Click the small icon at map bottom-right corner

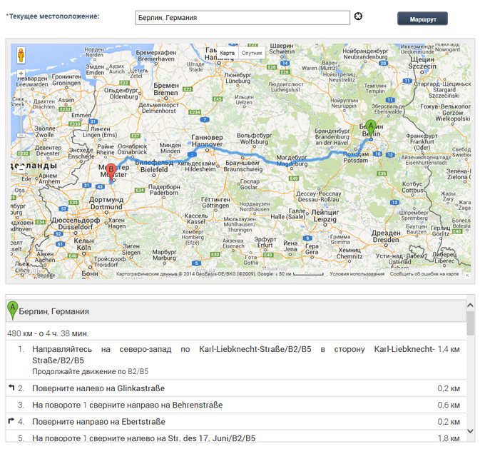468,275
